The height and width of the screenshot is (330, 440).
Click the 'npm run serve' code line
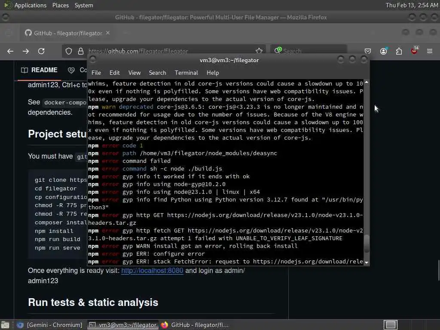[x=58, y=248]
